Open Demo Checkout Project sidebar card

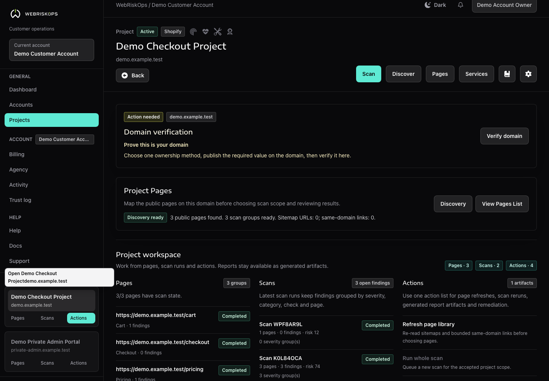coord(51,301)
